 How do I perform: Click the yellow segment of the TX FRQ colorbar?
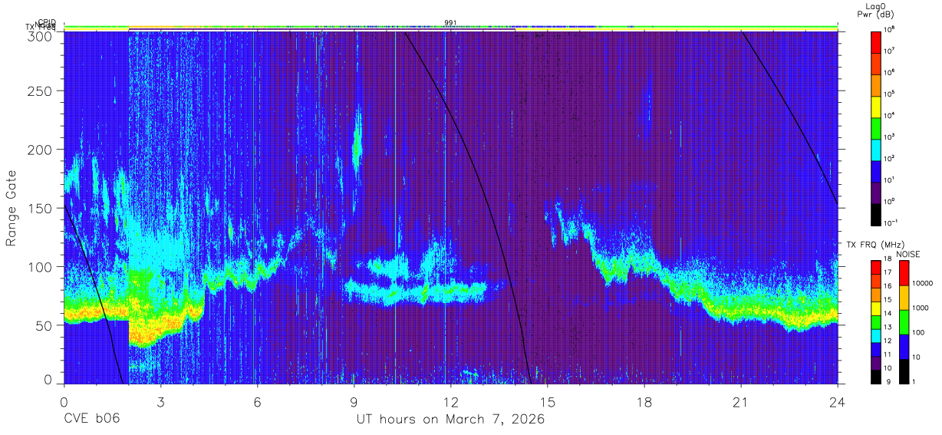click(x=876, y=308)
